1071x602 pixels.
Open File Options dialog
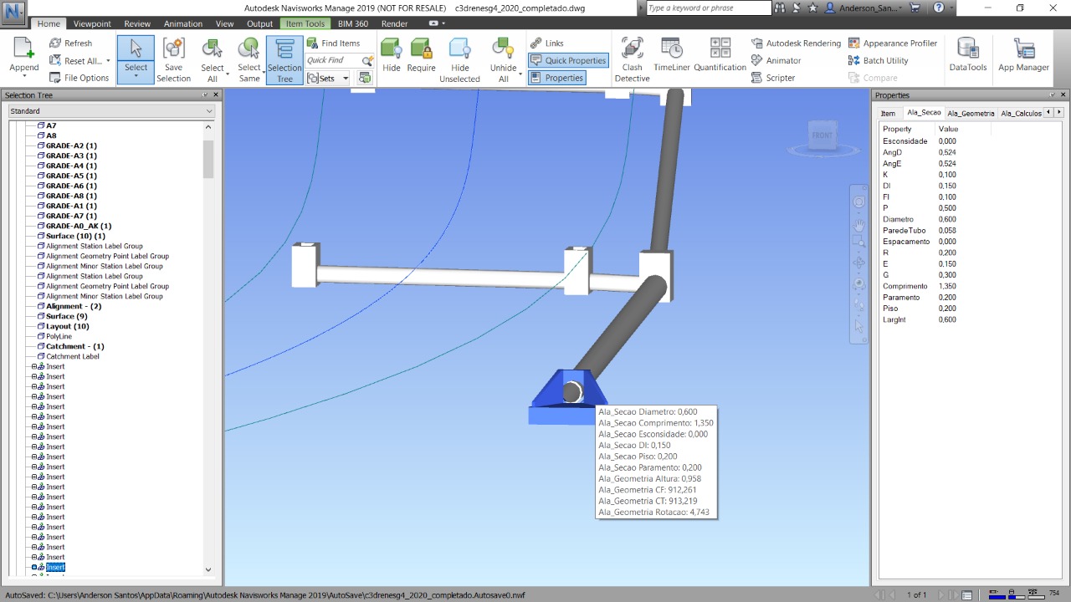point(79,78)
